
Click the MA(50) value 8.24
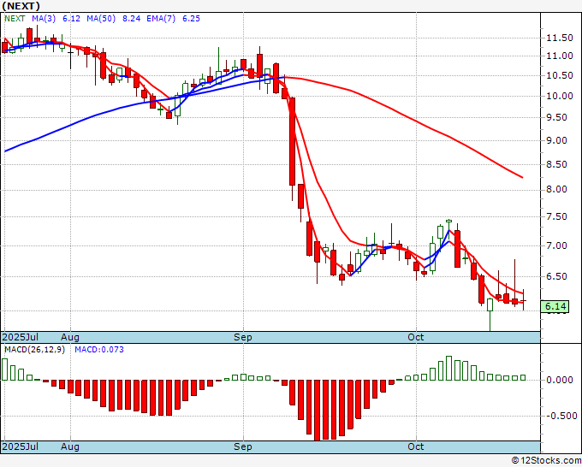click(x=132, y=19)
